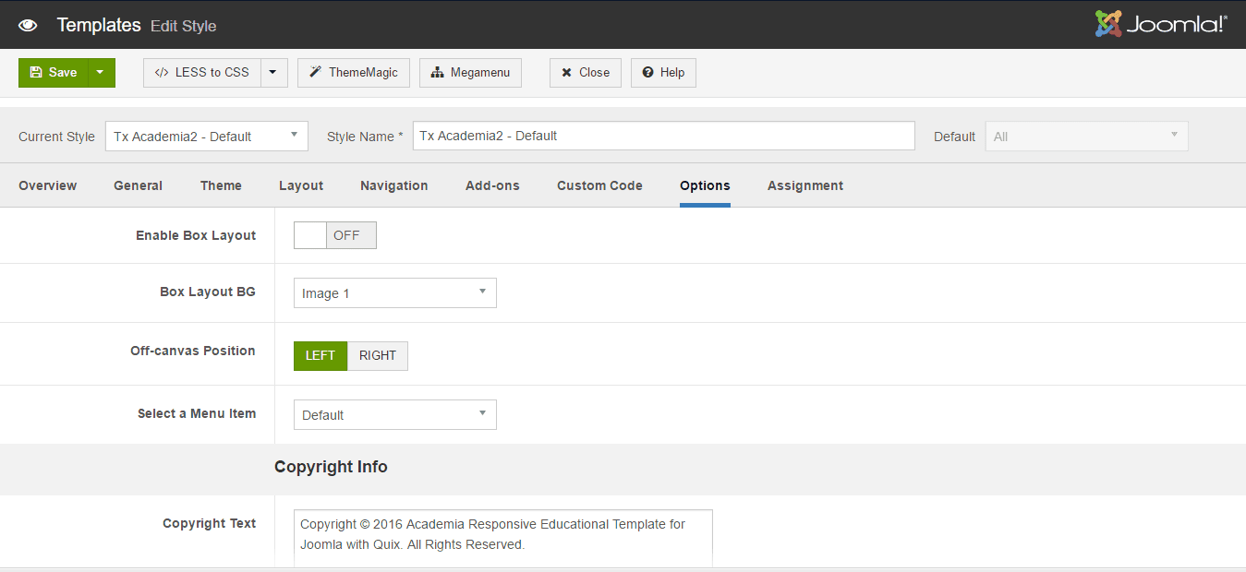Viewport: 1246px width, 572px height.
Task: Compile LESS to CSS
Action: point(202,73)
